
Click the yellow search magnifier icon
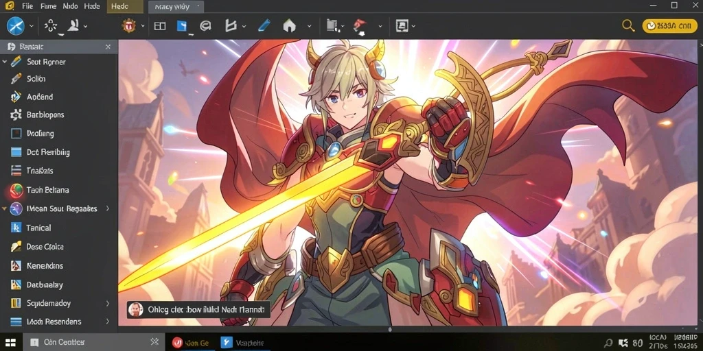(x=628, y=26)
